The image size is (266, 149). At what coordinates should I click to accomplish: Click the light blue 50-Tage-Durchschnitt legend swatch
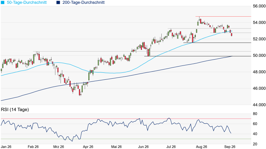coord(2,2)
